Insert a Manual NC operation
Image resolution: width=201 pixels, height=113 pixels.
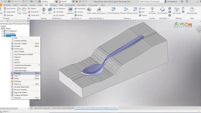point(34,12)
